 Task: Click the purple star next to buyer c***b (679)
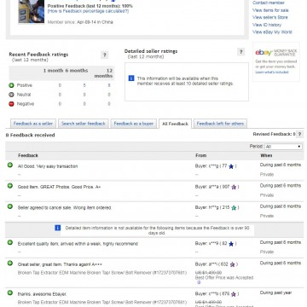(x=234, y=294)
